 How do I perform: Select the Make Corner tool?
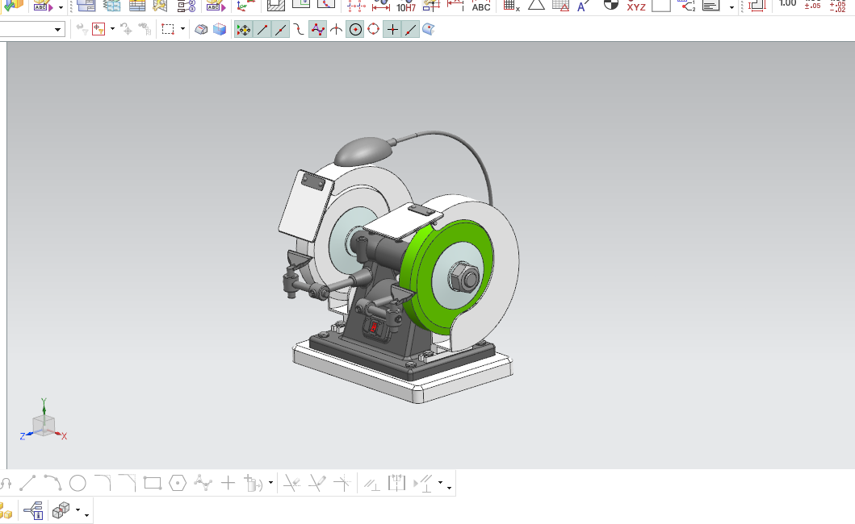[342, 483]
